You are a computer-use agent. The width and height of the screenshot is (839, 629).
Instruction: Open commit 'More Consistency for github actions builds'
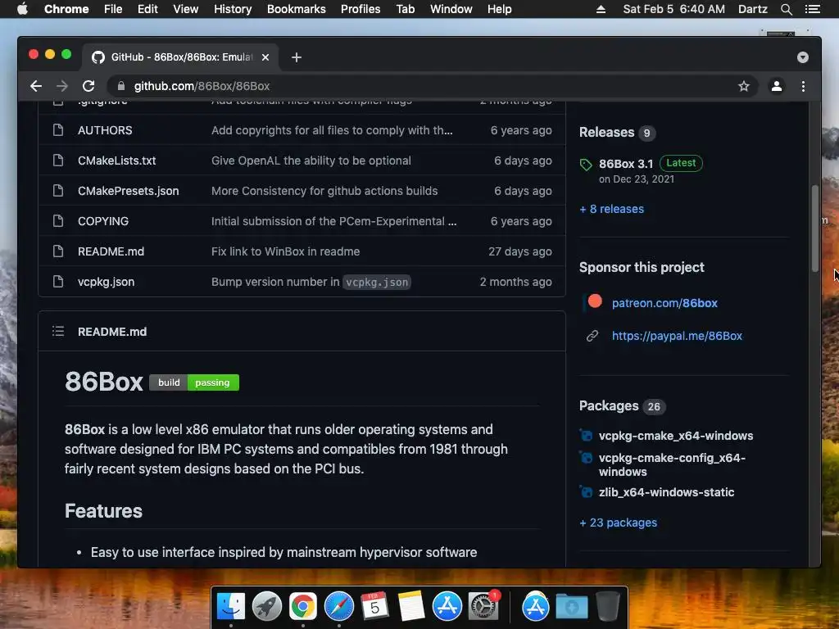pyautogui.click(x=324, y=191)
